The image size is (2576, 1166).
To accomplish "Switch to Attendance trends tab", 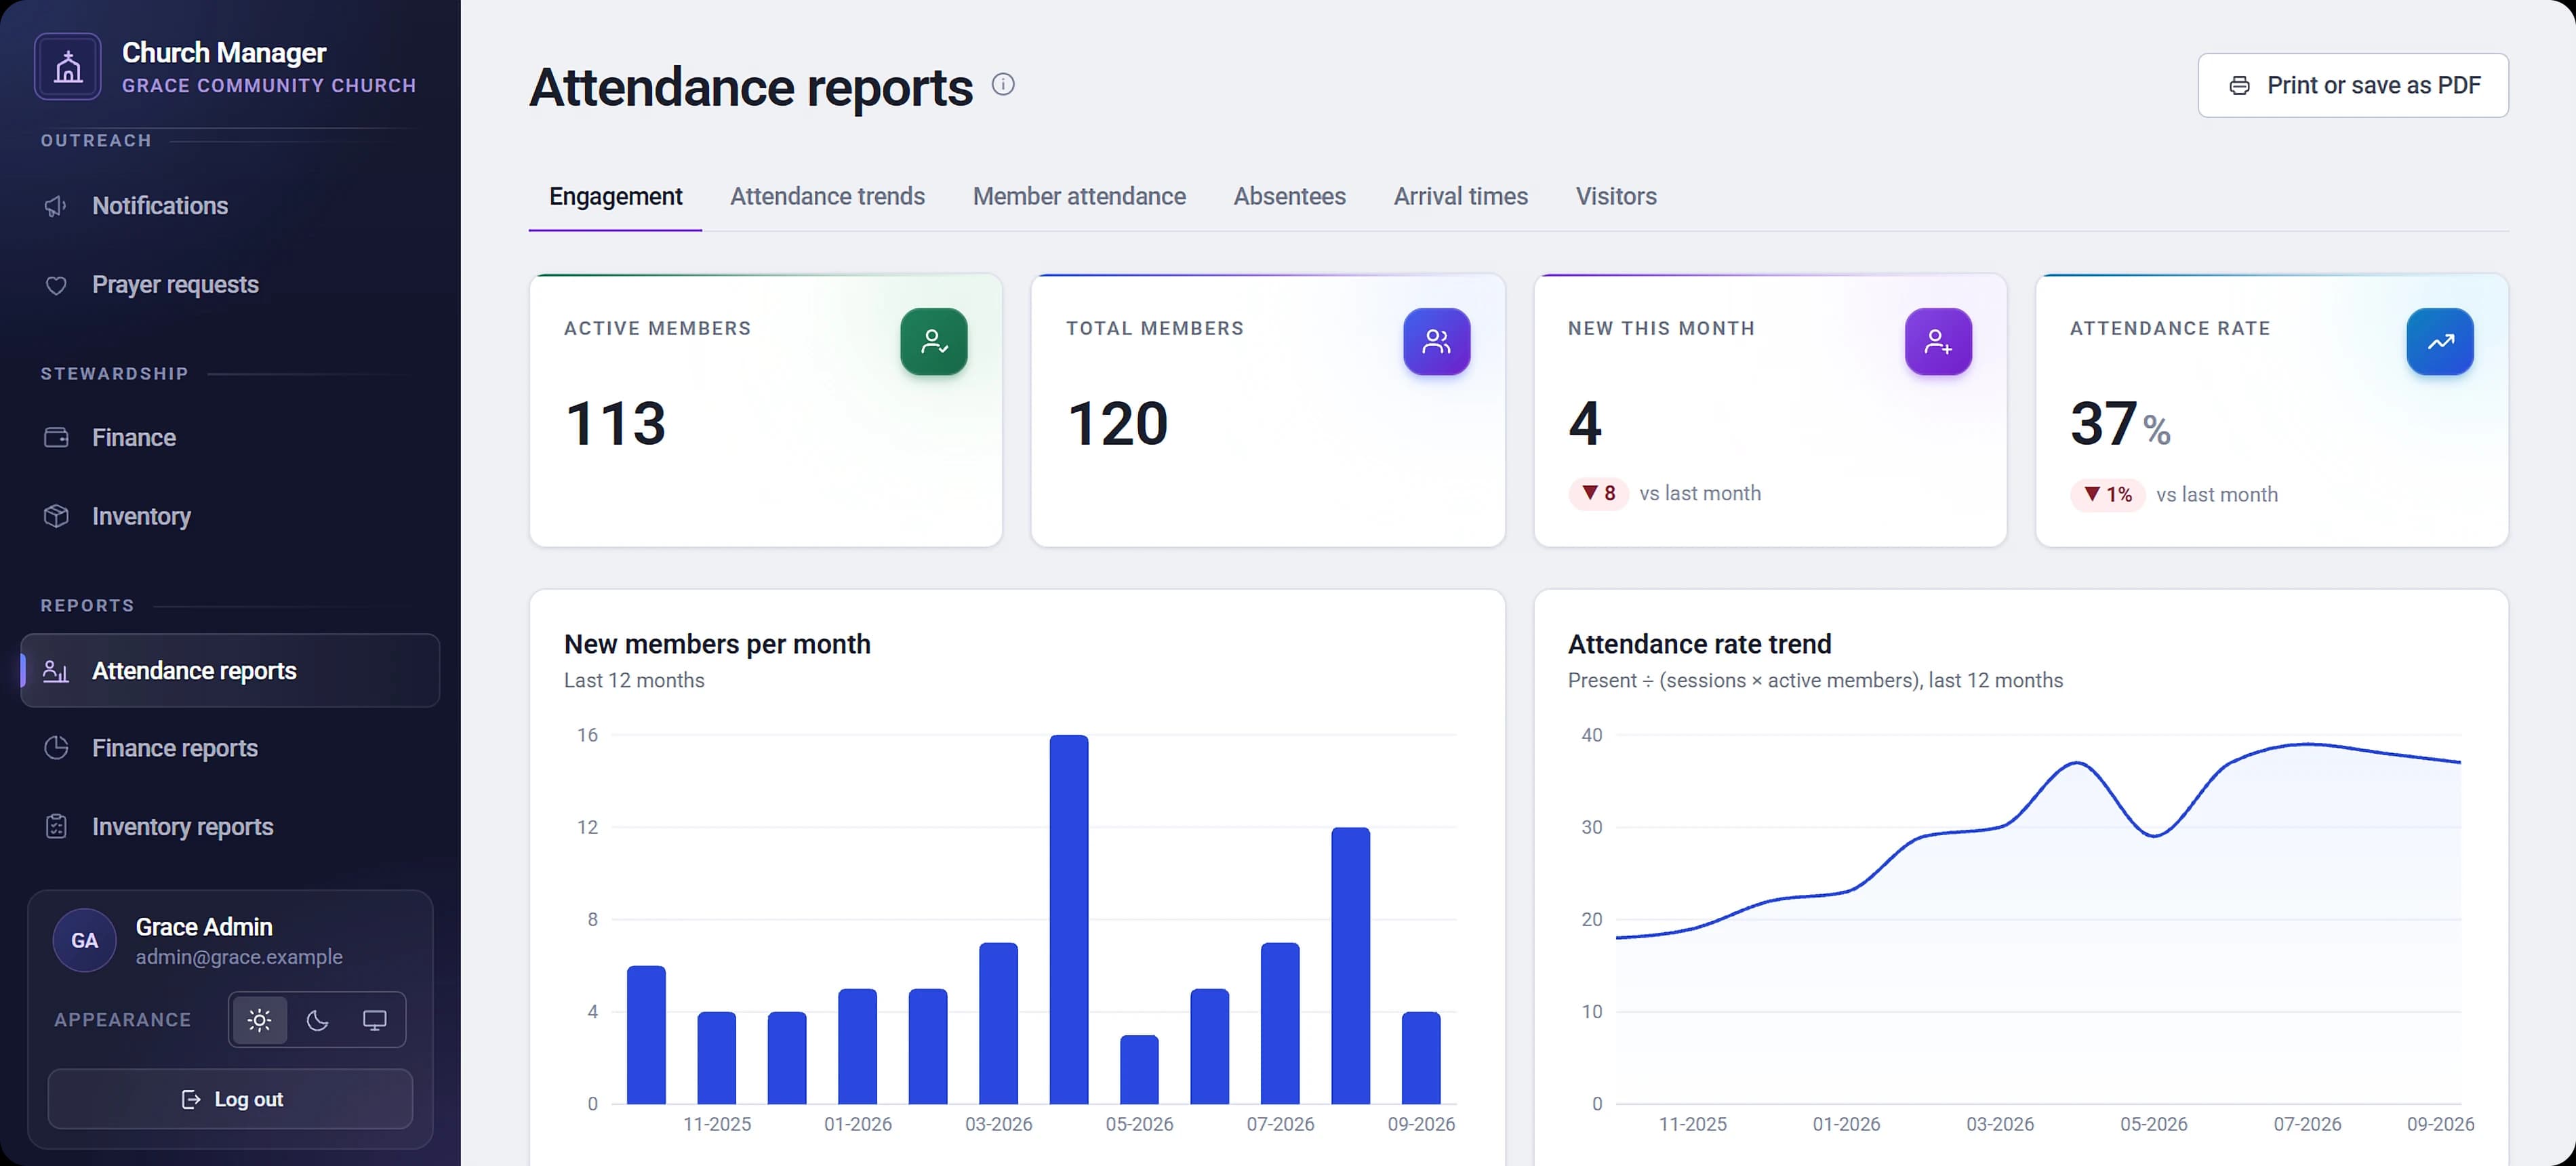I will pos(827,197).
